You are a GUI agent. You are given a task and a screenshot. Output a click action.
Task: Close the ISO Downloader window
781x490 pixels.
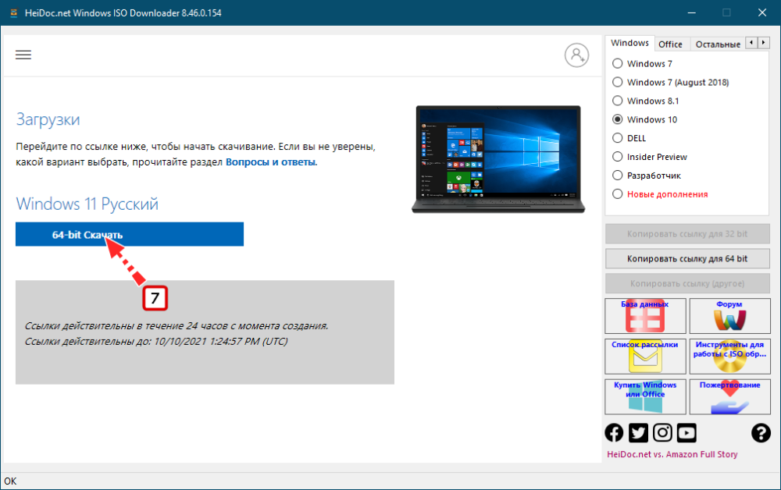tap(762, 13)
